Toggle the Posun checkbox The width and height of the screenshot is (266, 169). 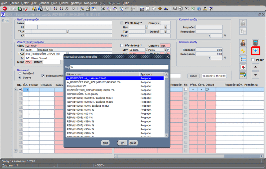tap(253, 60)
